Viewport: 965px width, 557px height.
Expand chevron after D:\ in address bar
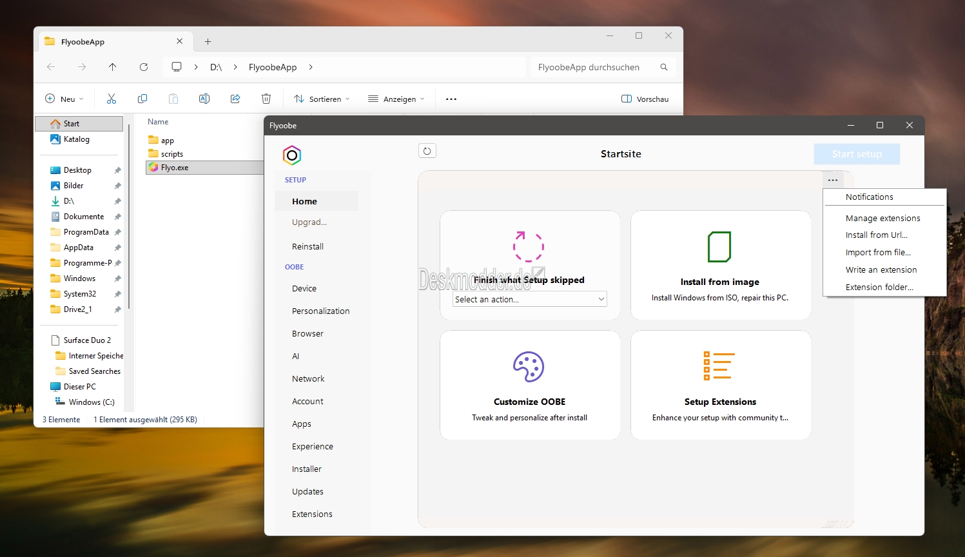235,67
